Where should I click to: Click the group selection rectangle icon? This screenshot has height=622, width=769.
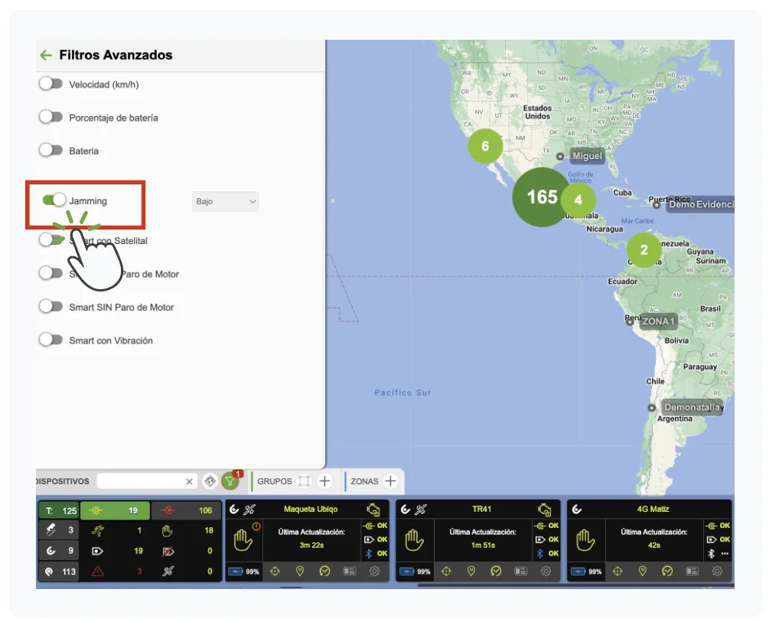click(x=304, y=481)
